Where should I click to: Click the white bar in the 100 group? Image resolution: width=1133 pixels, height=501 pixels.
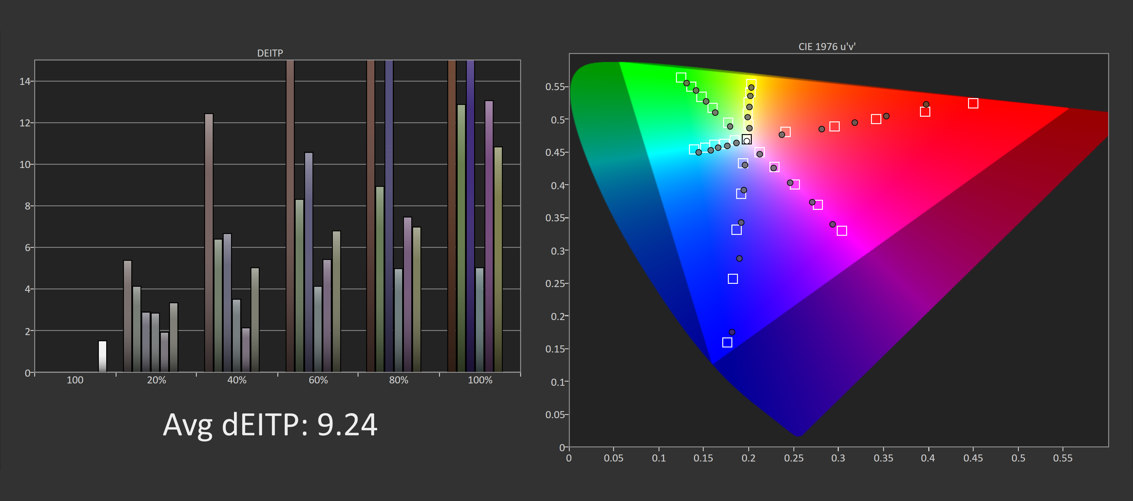click(x=102, y=356)
